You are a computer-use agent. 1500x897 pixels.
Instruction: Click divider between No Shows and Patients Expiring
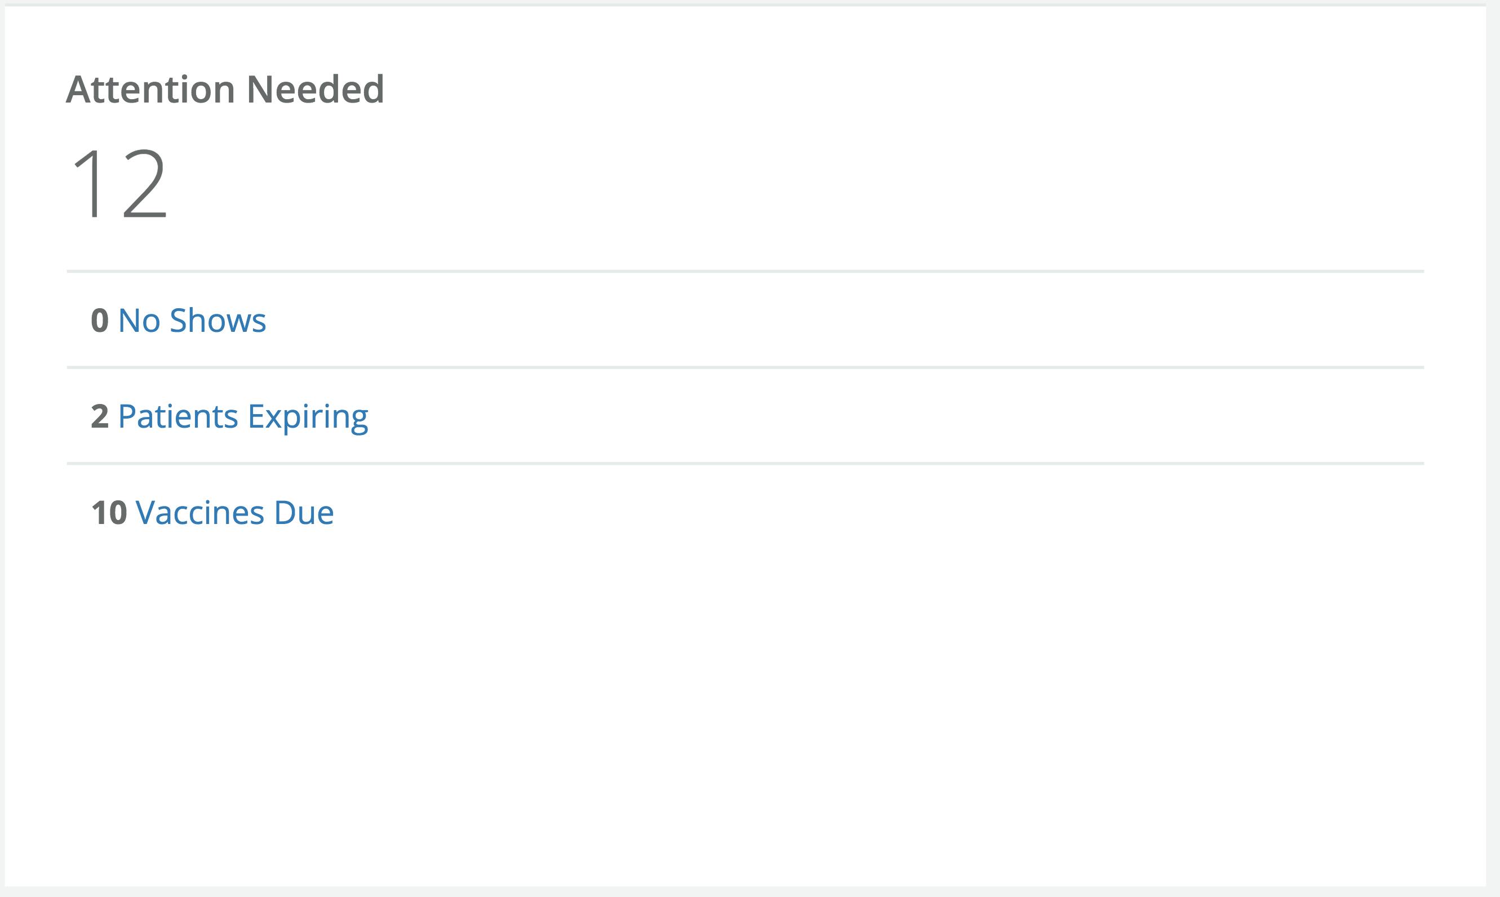(745, 367)
